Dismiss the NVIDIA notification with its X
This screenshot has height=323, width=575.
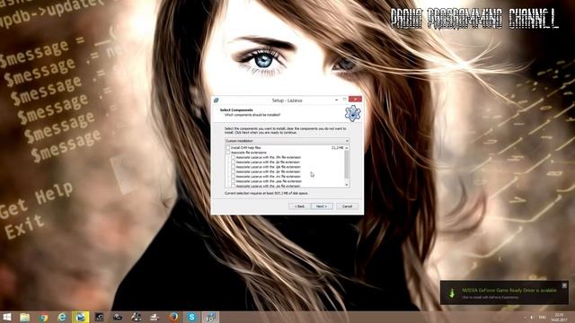(x=564, y=285)
